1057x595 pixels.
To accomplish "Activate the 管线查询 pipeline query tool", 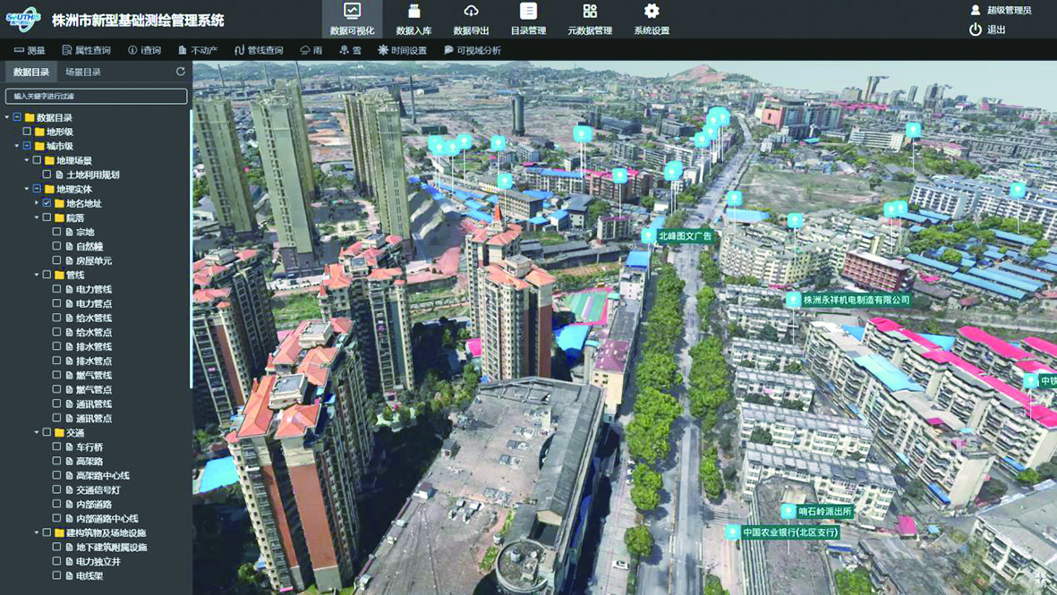I will click(x=259, y=51).
